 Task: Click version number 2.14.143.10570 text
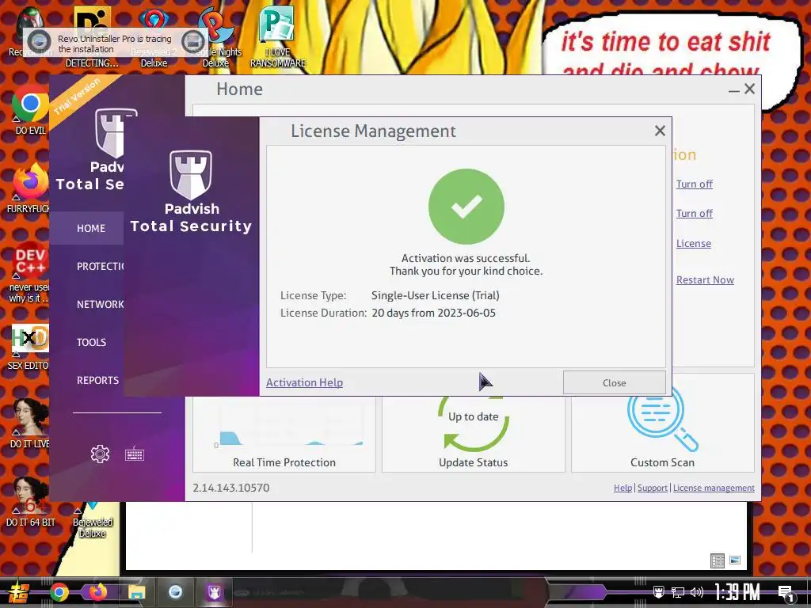click(x=230, y=488)
